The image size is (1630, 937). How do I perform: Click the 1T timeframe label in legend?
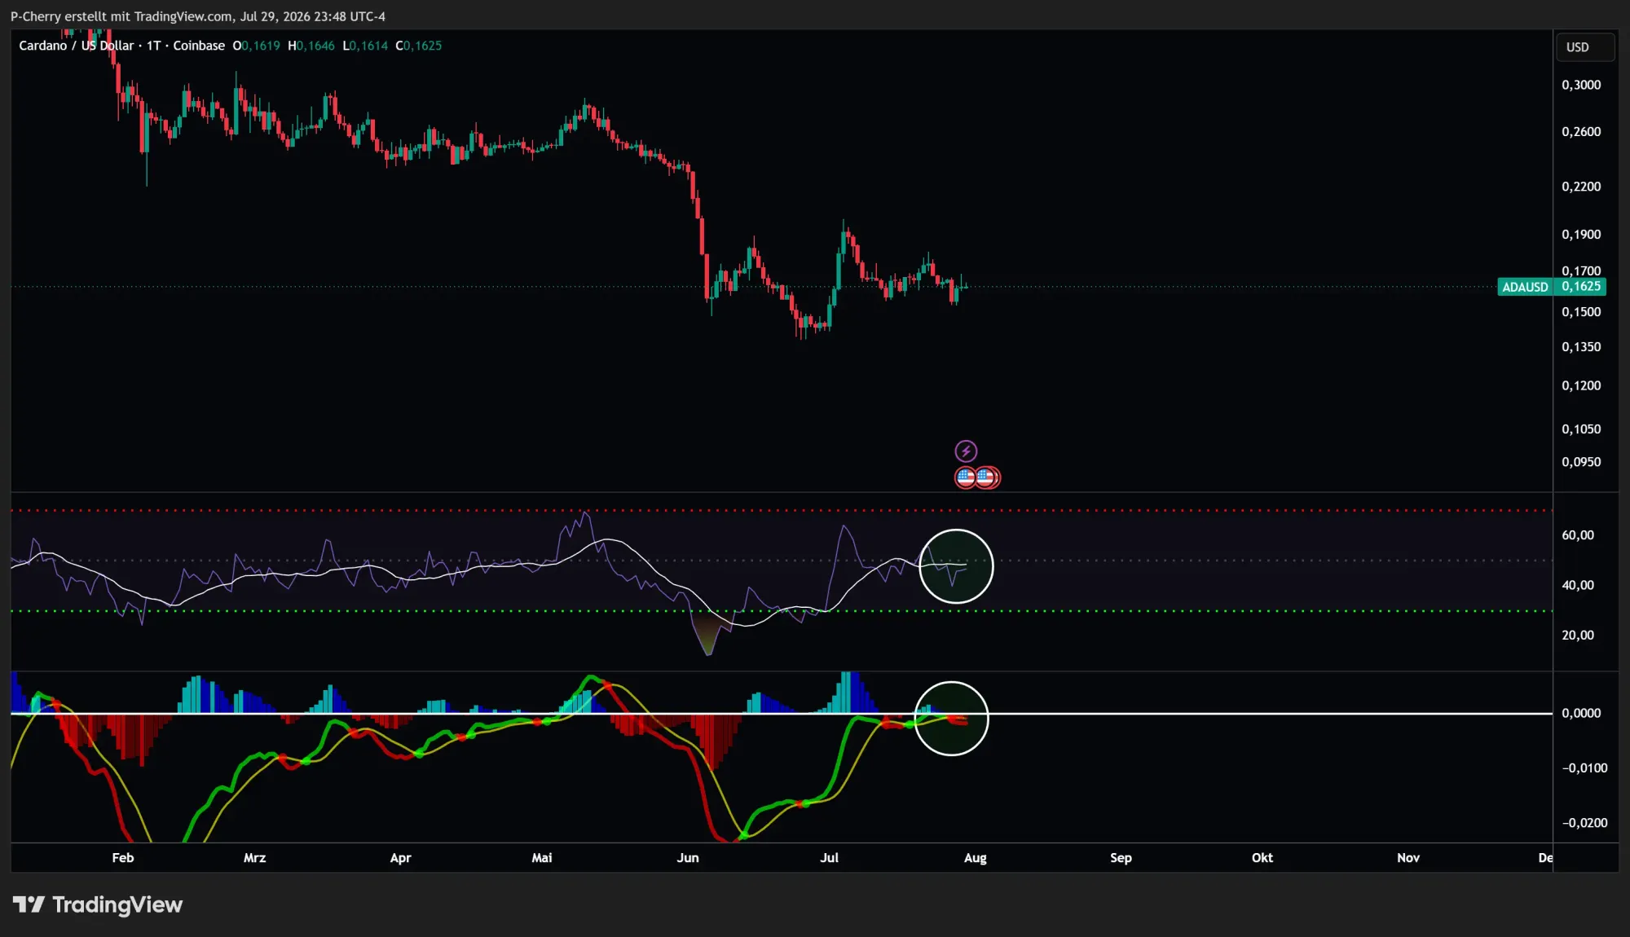point(153,46)
